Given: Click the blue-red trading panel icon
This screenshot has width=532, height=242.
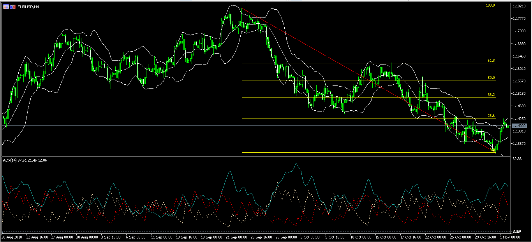Looking at the screenshot, I should point(13,7).
